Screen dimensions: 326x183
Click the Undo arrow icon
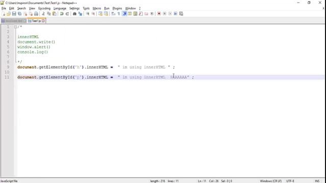point(62,14)
